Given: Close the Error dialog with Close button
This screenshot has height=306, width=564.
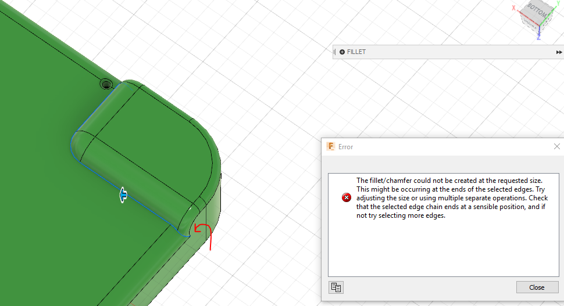Looking at the screenshot, I should pos(537,287).
